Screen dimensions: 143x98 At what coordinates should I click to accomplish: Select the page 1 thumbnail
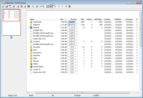(x=11, y=22)
